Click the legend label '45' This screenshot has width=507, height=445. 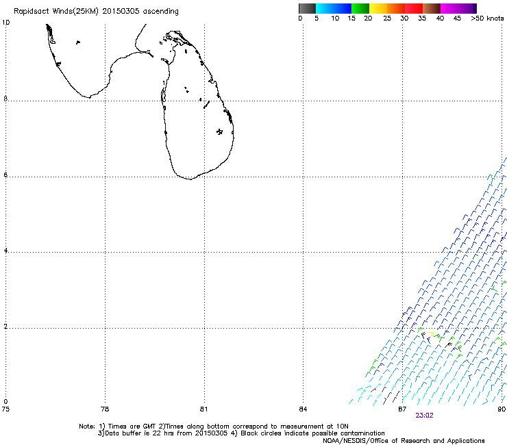457,18
